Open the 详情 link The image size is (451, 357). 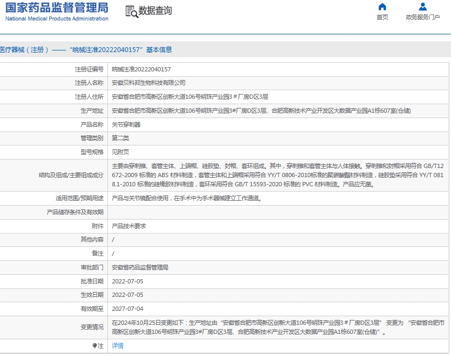118,346
